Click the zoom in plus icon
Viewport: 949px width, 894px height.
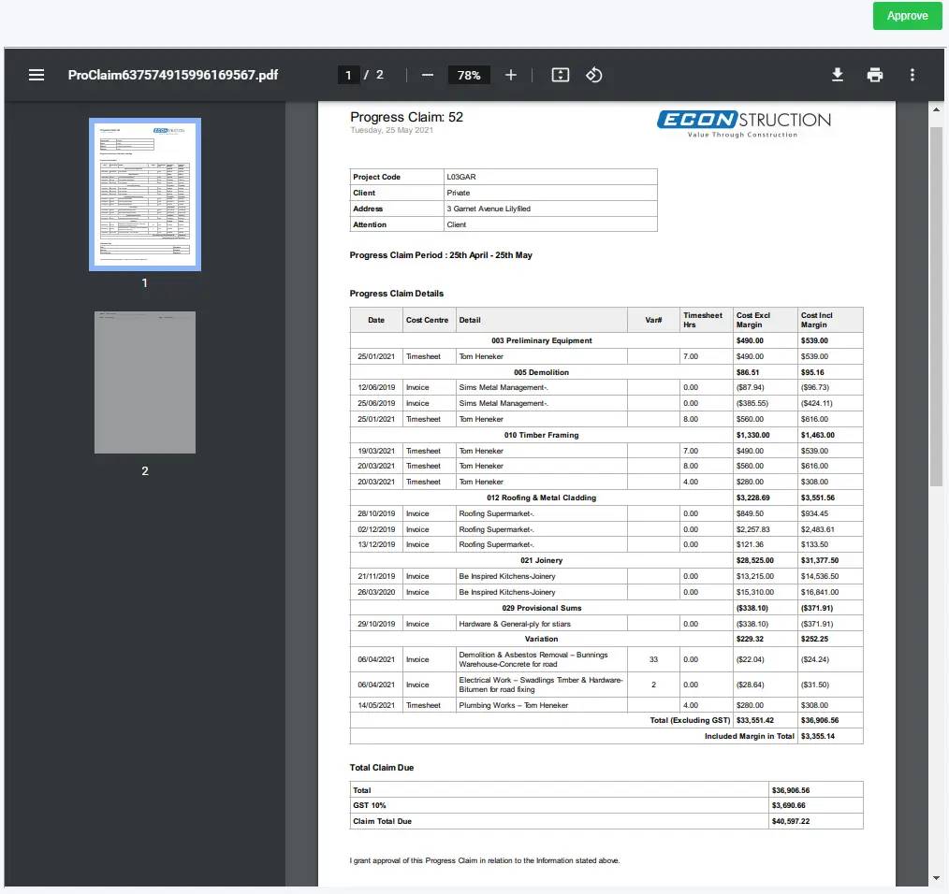[510, 75]
